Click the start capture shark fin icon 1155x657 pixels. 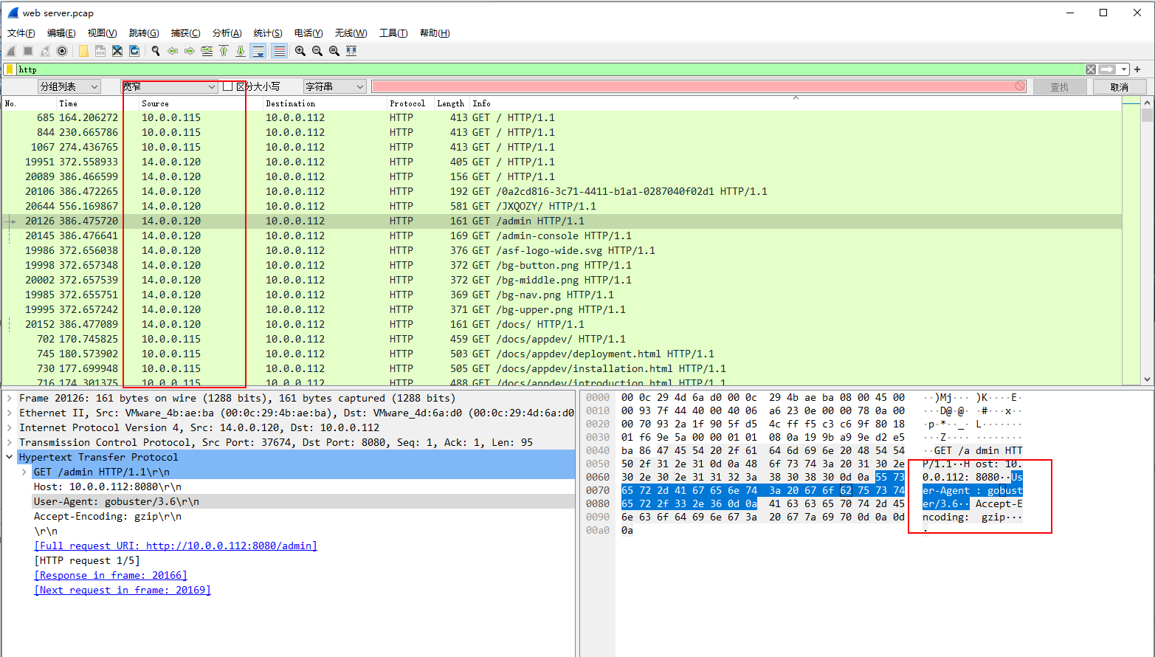11,51
